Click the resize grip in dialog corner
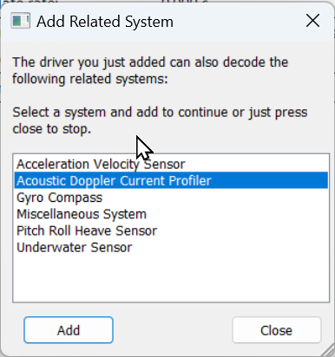This screenshot has width=335, height=357. (x=328, y=350)
